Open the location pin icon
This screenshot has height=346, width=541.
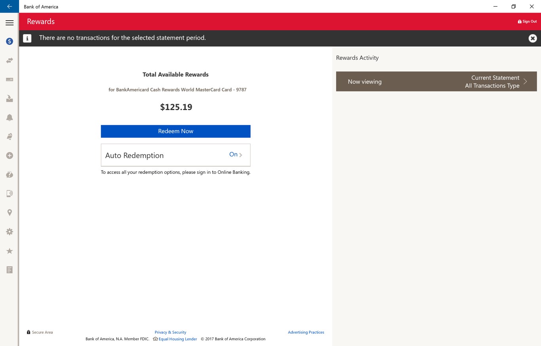[x=10, y=213]
